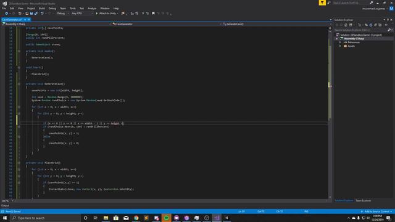Viewport: 395px width, 222px height.
Task: Collapse the Assembly-CSharp project node
Action: point(337,38)
